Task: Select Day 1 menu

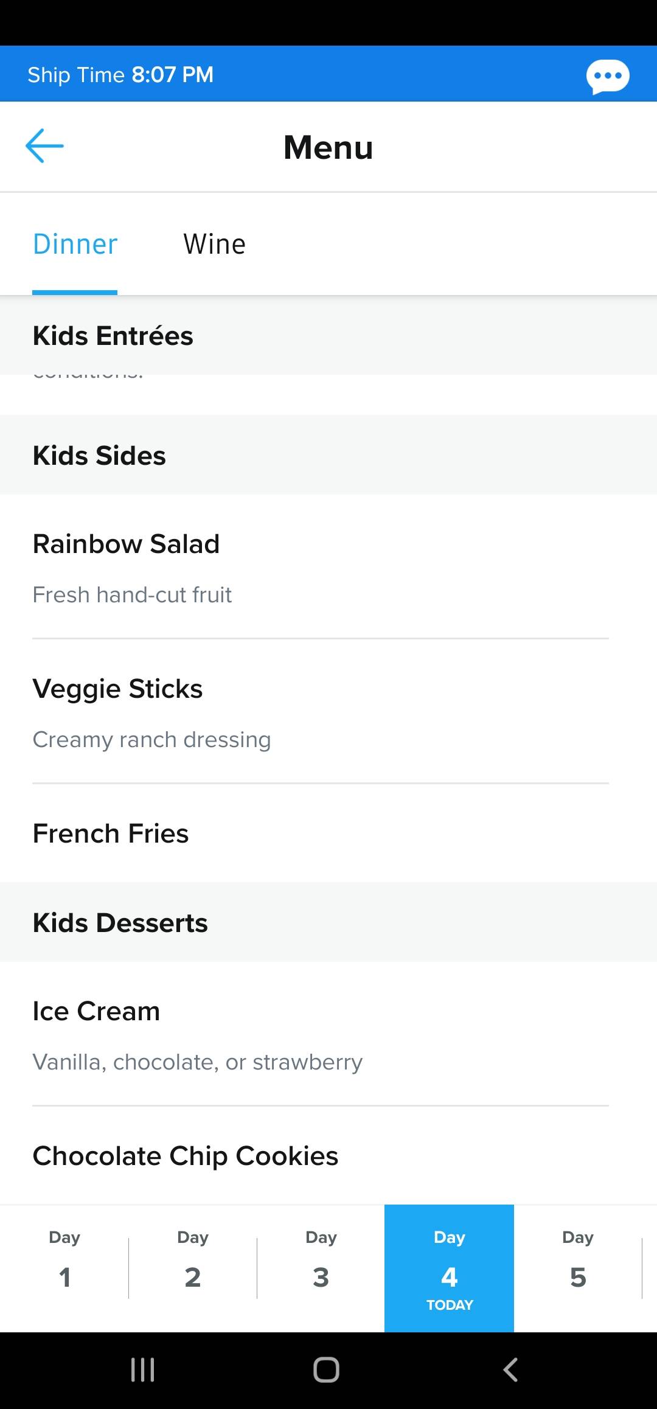Action: point(64,1268)
